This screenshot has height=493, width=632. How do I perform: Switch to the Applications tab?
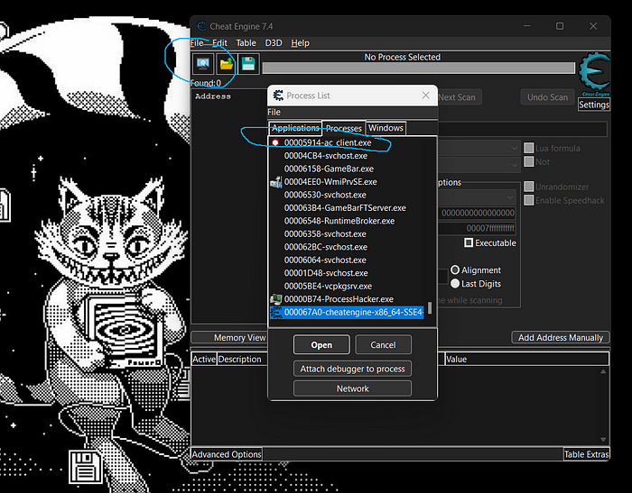tap(295, 128)
